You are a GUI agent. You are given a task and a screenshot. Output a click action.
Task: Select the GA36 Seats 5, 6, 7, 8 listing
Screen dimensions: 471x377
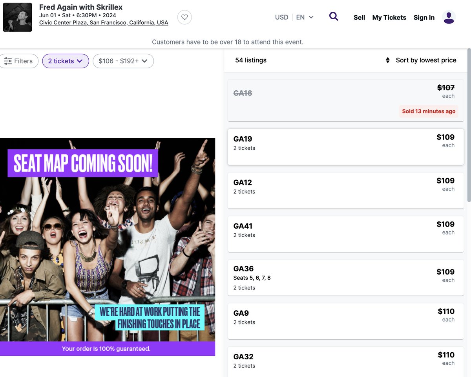346,278
